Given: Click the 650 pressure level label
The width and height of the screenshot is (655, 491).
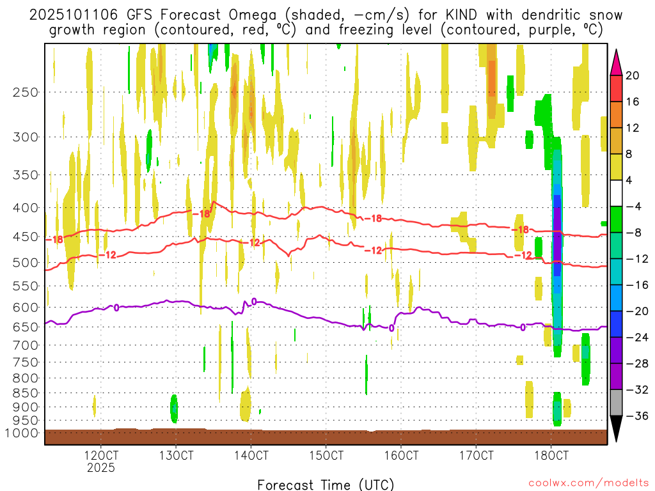Looking at the screenshot, I should (x=26, y=327).
